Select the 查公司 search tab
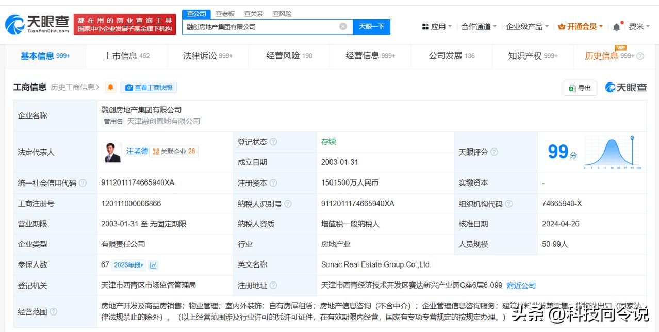The height and width of the screenshot is (332, 659). click(196, 14)
